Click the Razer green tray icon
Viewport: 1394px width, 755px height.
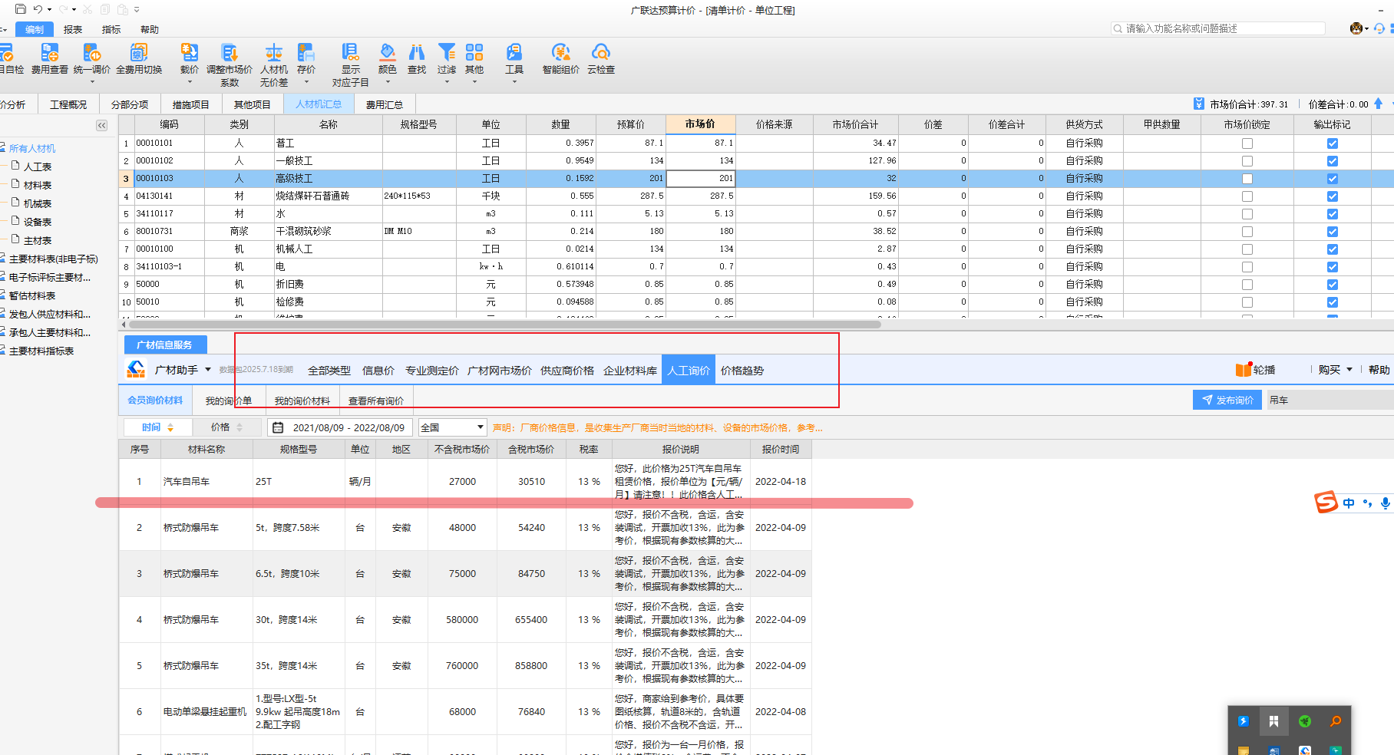coord(1305,721)
